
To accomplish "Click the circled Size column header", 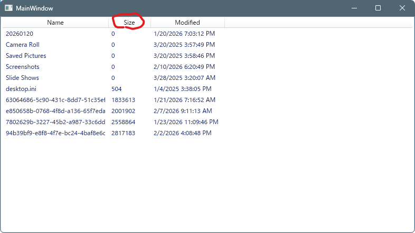I will (x=129, y=23).
